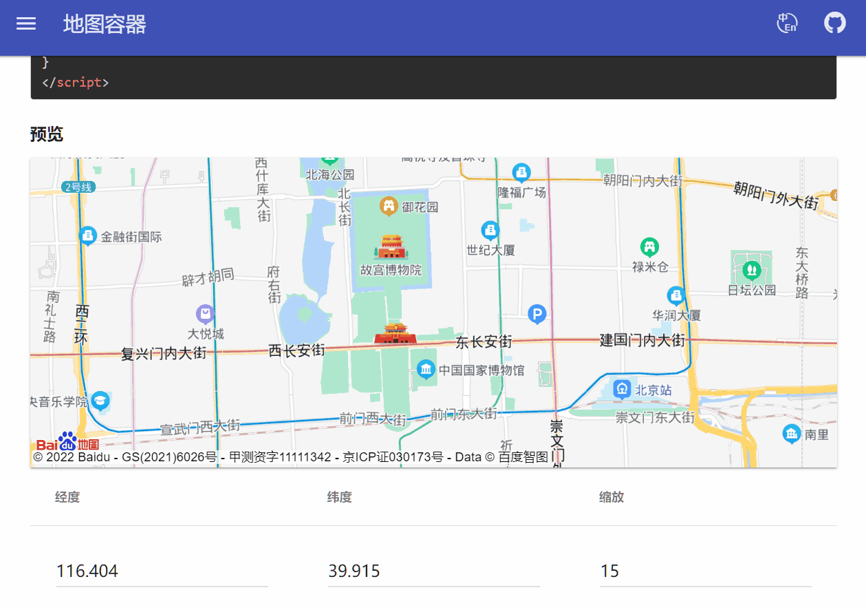
Task: Focus the 经度 longitude input field
Action: (x=162, y=571)
